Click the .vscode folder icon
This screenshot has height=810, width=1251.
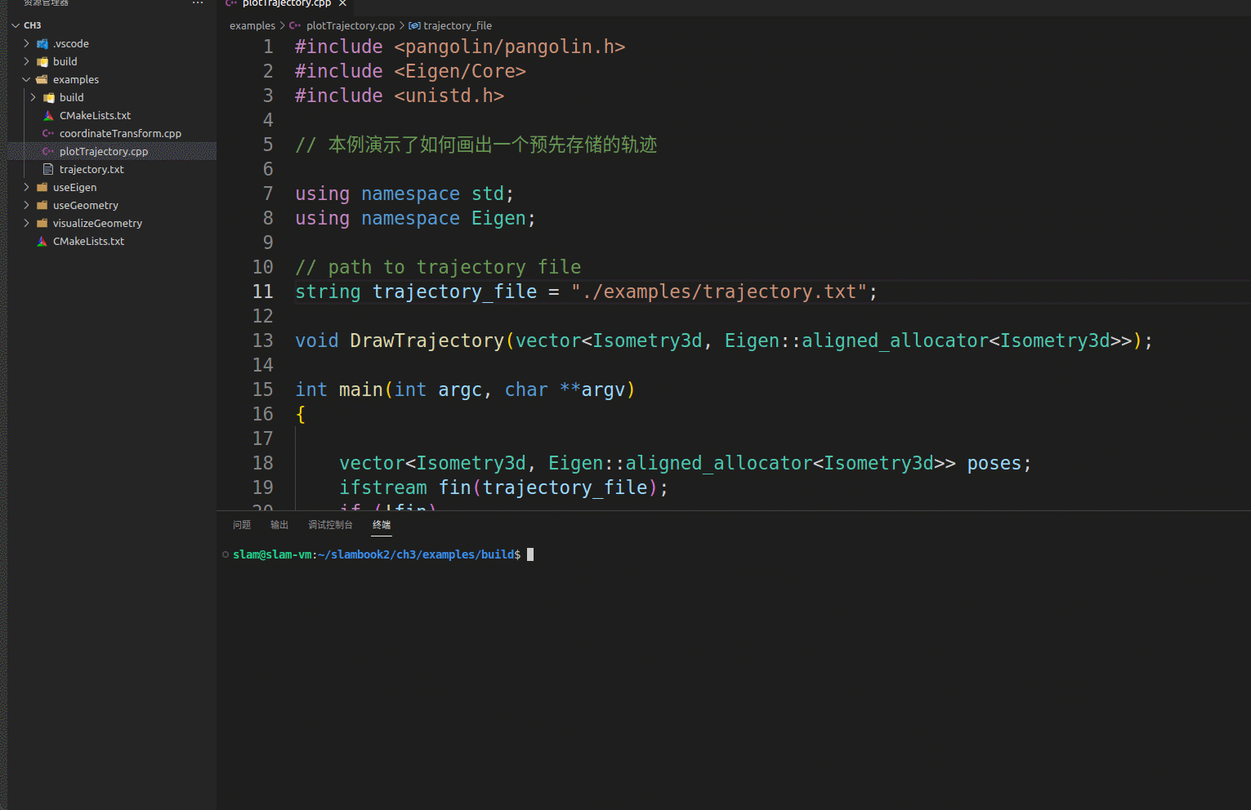tap(42, 43)
